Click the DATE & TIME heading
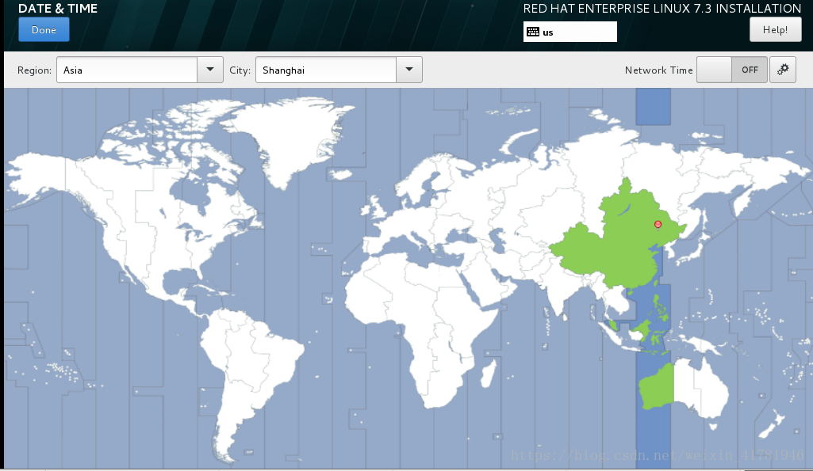Screen dimensions: 813x471 click(58, 8)
